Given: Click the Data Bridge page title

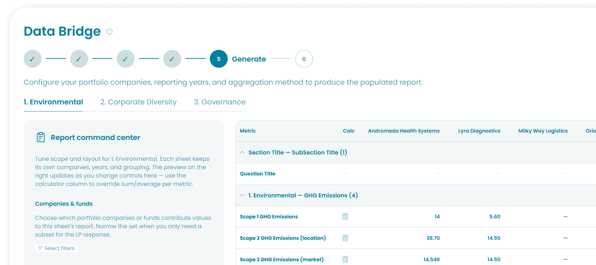Looking at the screenshot, I should point(62,31).
